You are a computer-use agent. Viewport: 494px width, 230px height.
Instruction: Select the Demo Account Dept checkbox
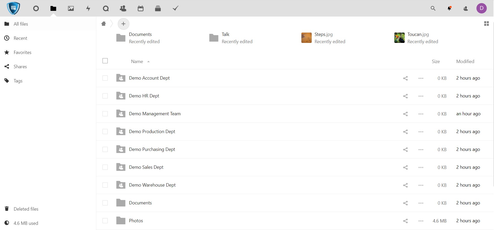click(105, 78)
